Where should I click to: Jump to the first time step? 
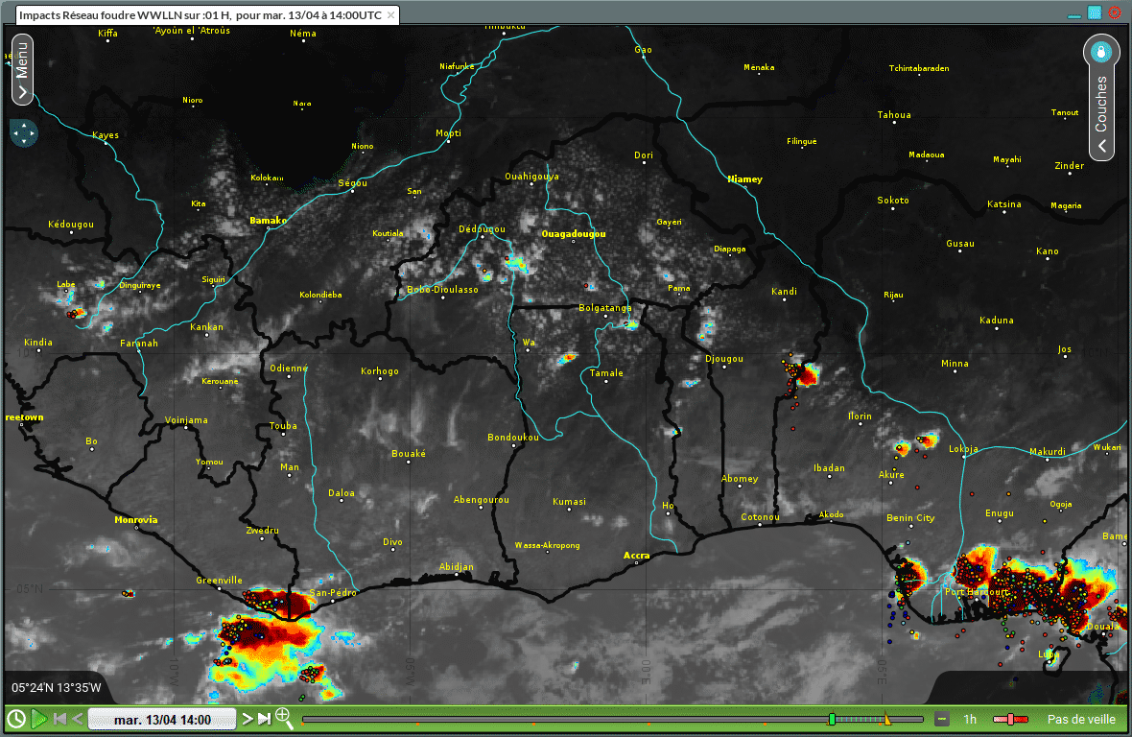click(x=59, y=719)
